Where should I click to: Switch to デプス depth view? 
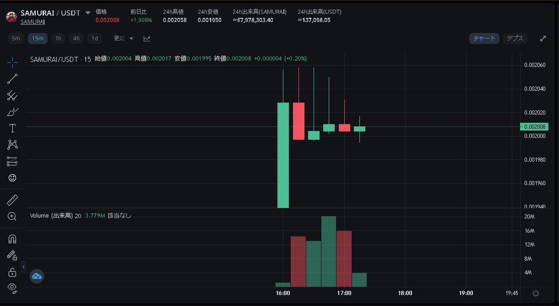515,39
